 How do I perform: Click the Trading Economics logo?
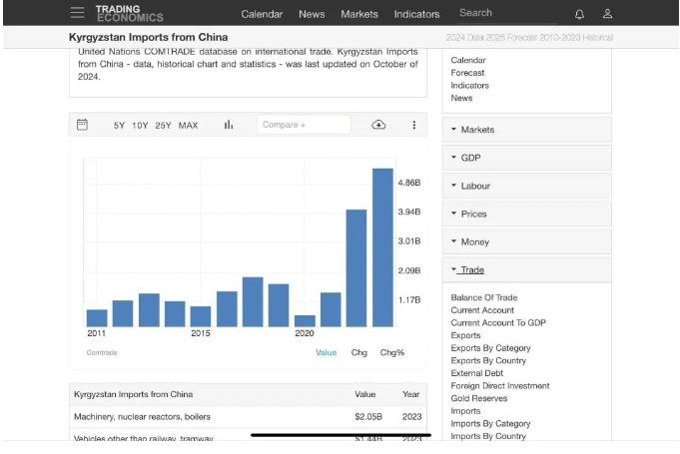[129, 13]
